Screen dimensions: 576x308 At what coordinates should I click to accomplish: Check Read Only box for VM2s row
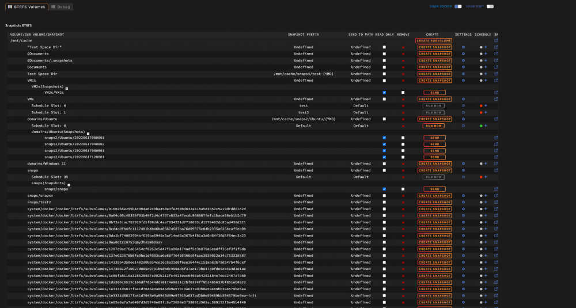[x=384, y=81]
